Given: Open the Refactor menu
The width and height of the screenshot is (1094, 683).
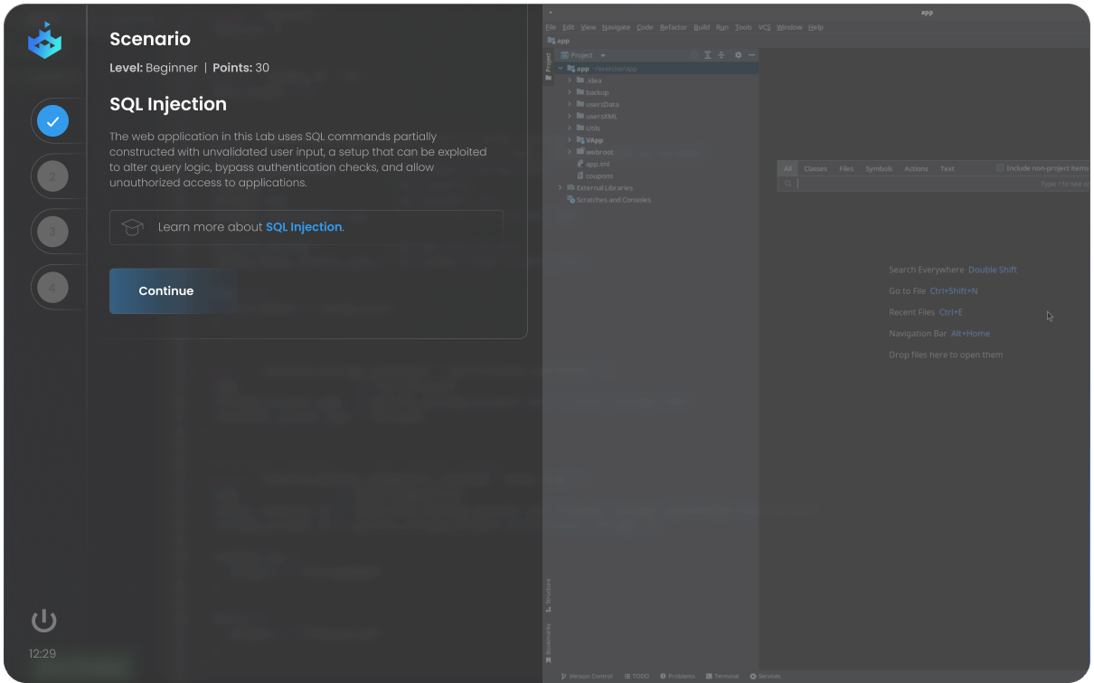Looking at the screenshot, I should tap(673, 27).
